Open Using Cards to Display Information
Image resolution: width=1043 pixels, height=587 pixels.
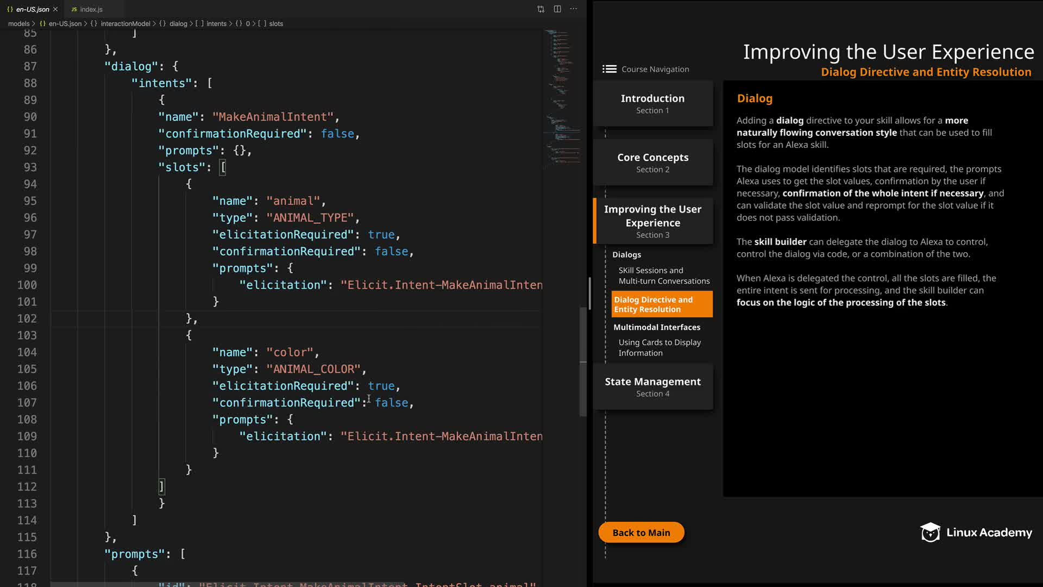(659, 348)
